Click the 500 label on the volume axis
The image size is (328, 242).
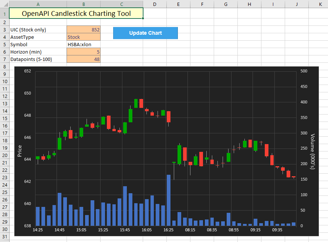click(x=304, y=71)
